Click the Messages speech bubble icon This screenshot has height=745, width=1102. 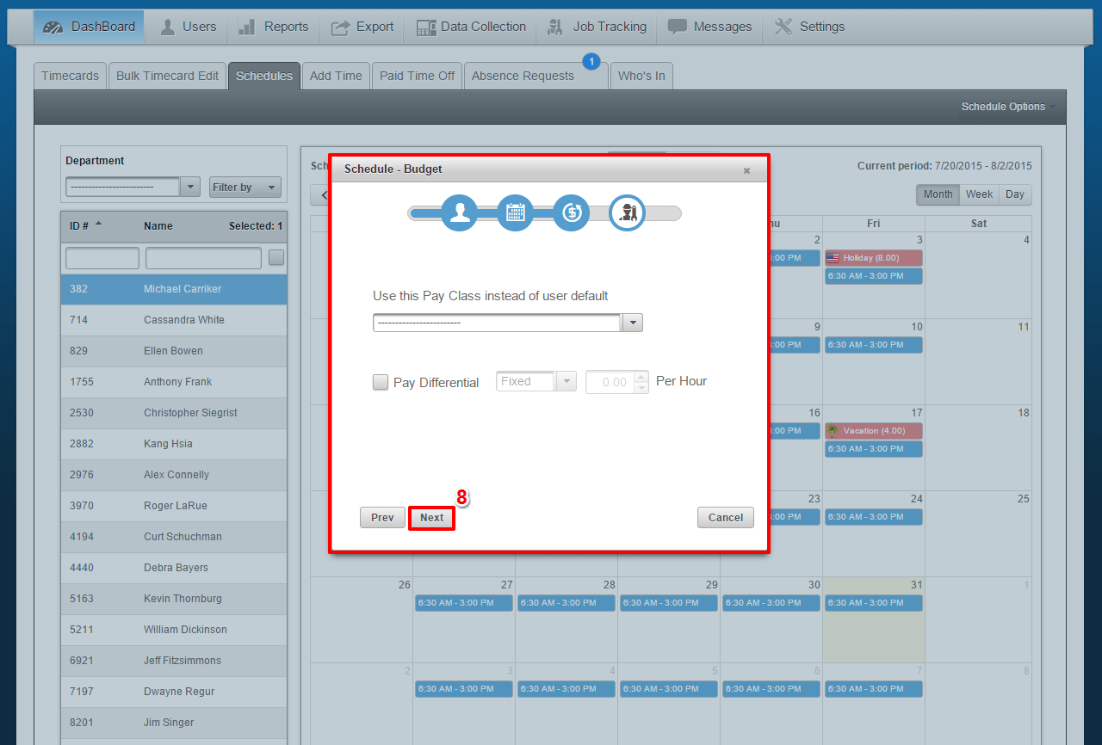click(x=678, y=27)
